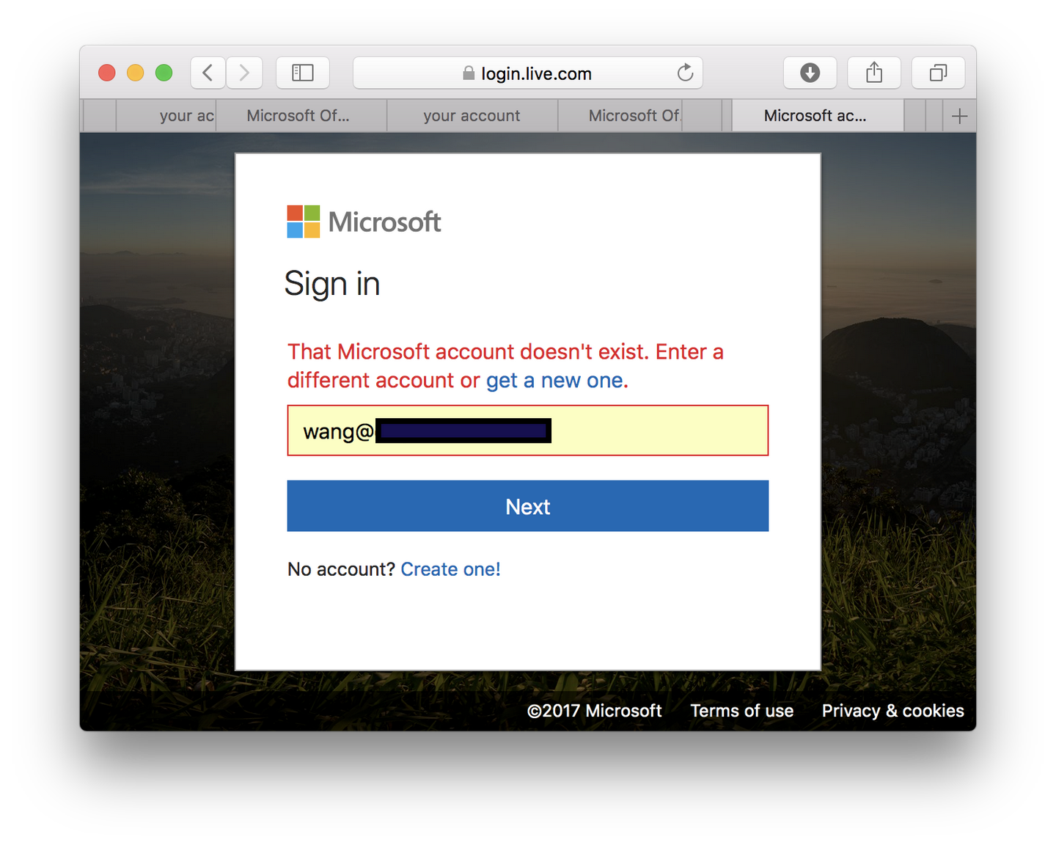
Task: Open the Safari downloads list
Action: (x=810, y=73)
